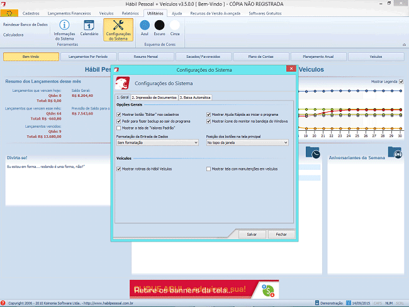The image size is (409, 307).
Task: Switch to the 1. Geral tab
Action: 123,97
